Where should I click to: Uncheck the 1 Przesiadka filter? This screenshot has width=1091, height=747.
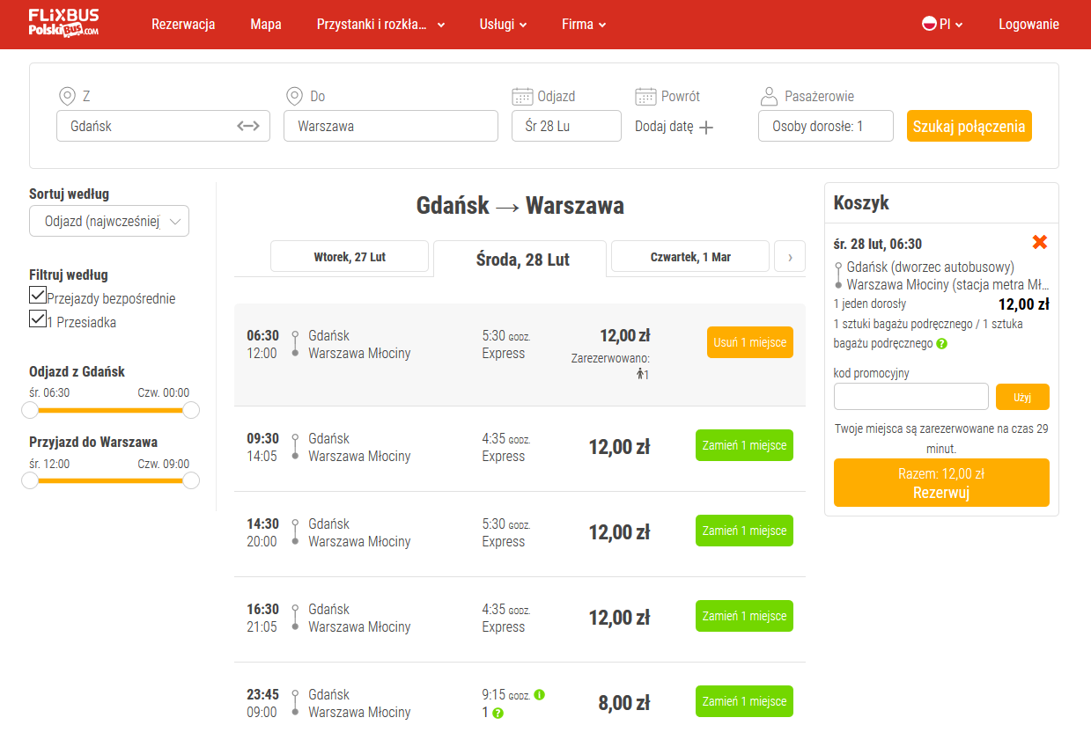(x=38, y=319)
